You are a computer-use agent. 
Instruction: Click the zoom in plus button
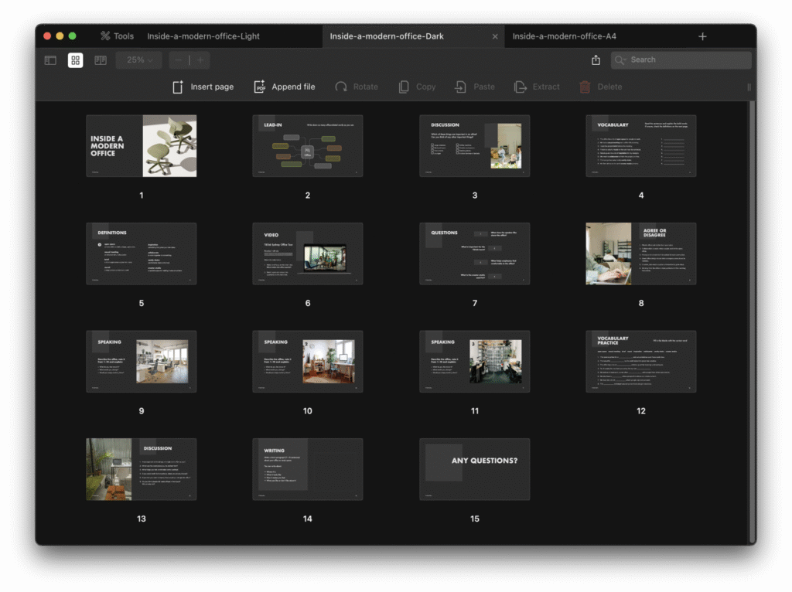200,60
